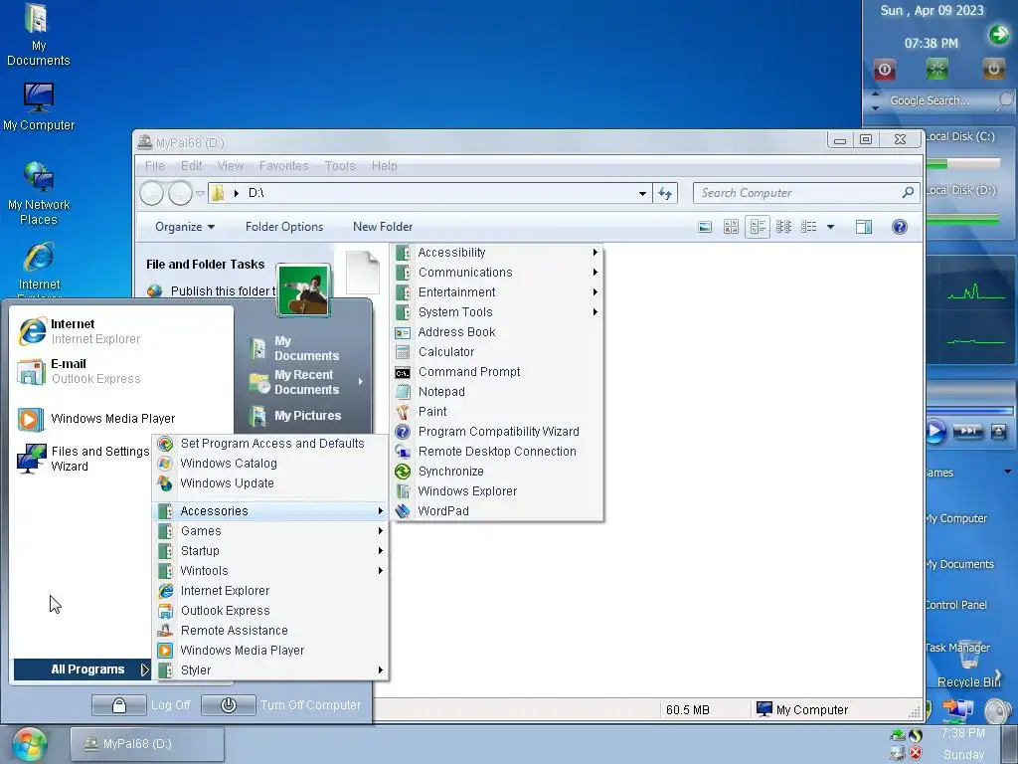
Task: Expand the Startup submenu
Action: (270, 551)
